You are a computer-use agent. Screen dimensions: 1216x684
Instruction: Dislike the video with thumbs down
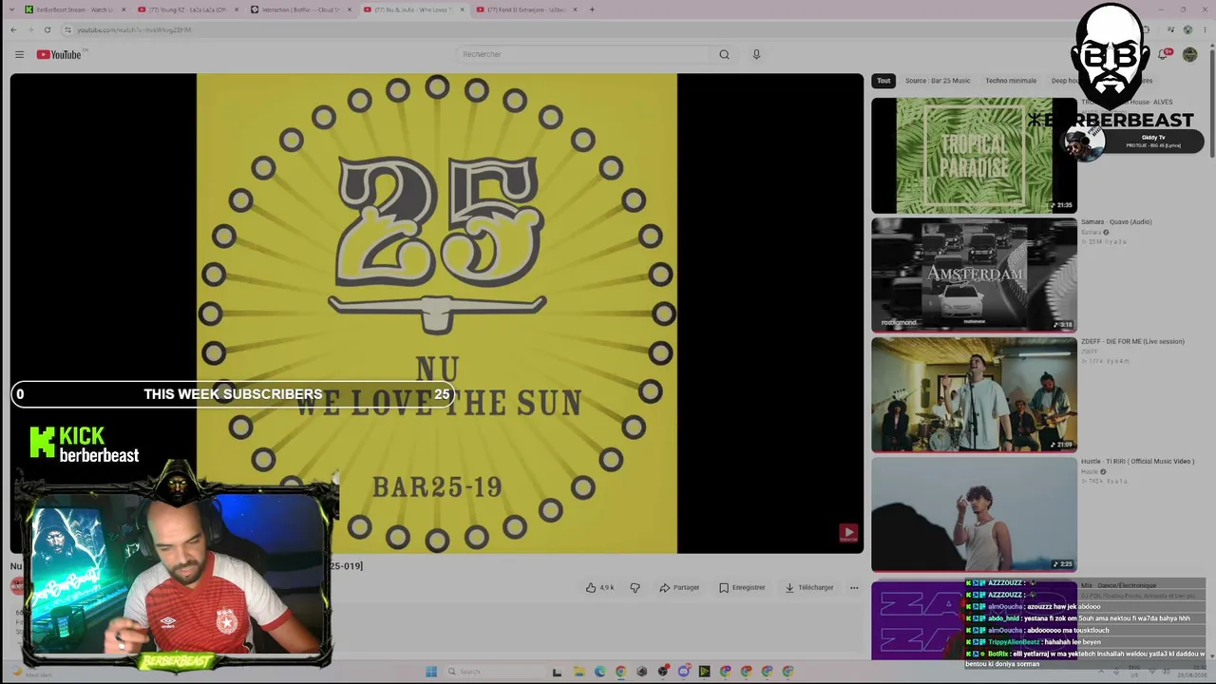635,587
